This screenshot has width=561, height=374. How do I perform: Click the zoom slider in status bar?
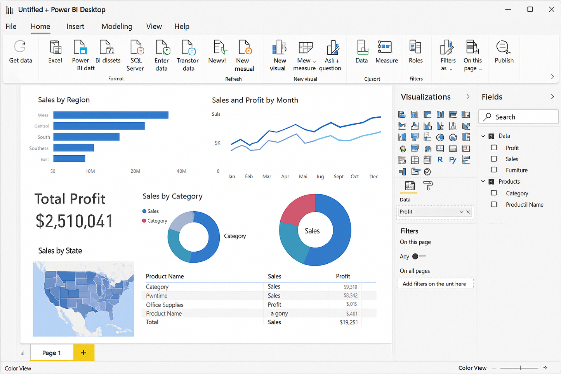click(x=519, y=368)
